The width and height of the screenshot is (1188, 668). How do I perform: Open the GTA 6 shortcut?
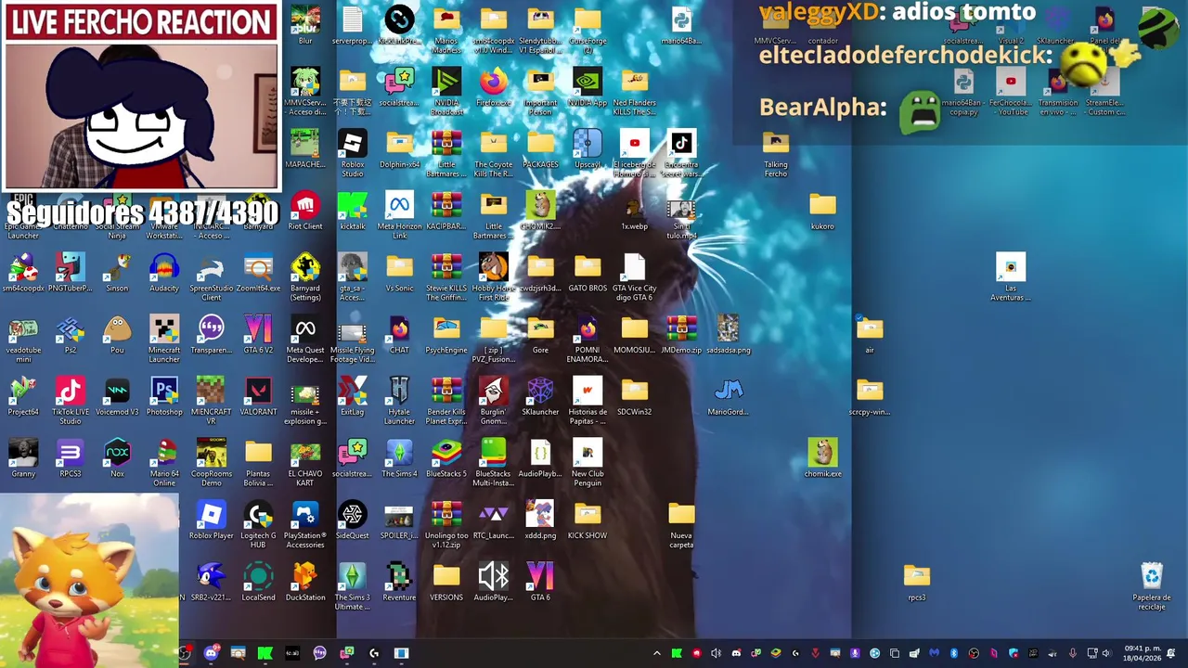pos(540,582)
